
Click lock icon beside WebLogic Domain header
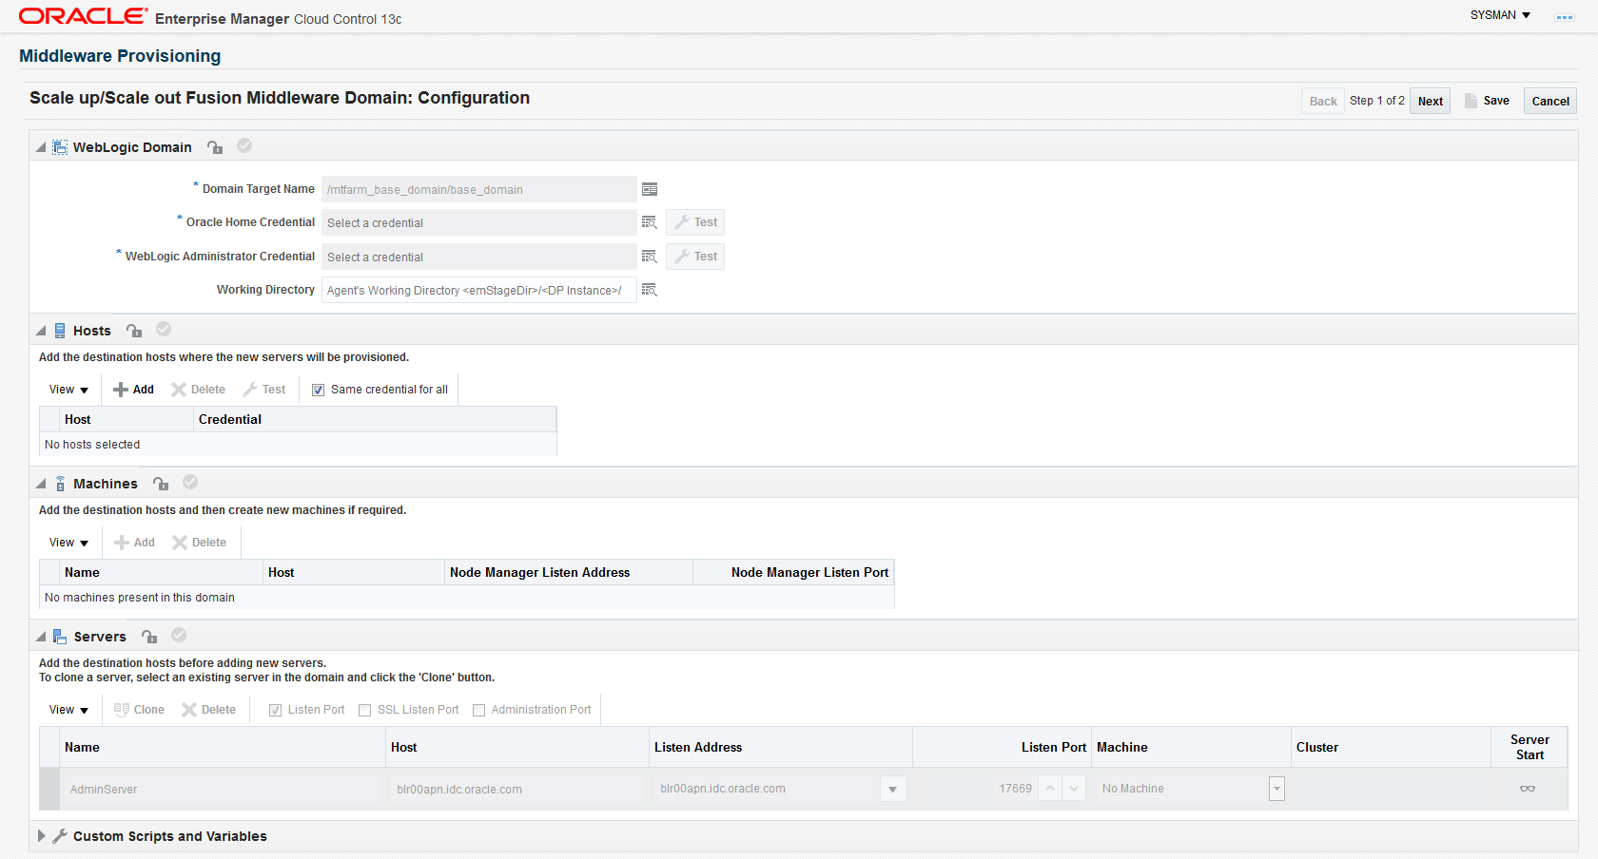[x=215, y=147]
